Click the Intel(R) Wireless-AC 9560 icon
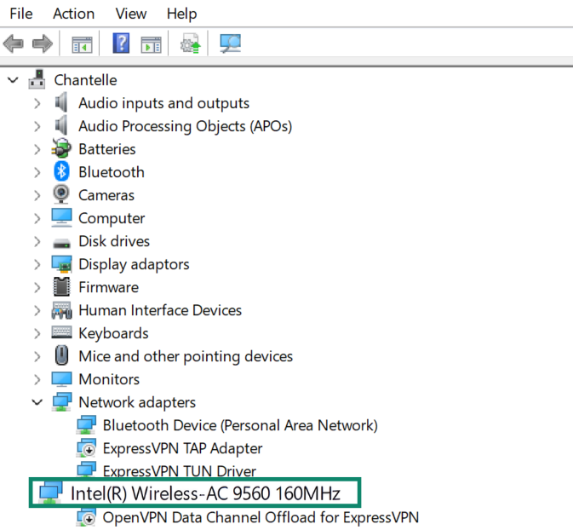This screenshot has width=573, height=530. 51,493
